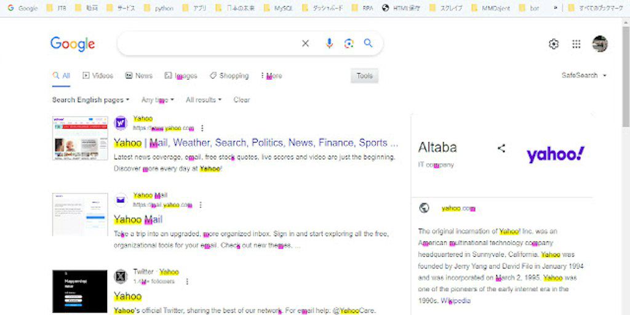The image size is (630, 315).
Task: Submit search with the magnifier icon
Action: tap(368, 44)
